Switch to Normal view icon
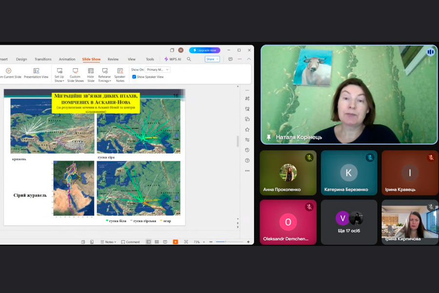 (148, 242)
